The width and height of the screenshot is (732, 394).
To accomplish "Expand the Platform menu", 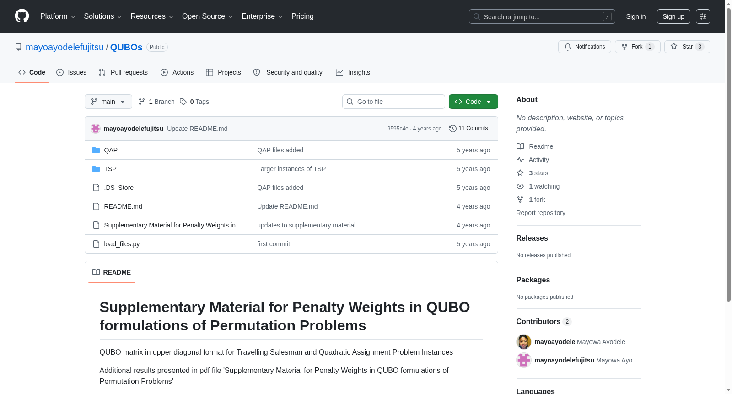I will 58,16.
